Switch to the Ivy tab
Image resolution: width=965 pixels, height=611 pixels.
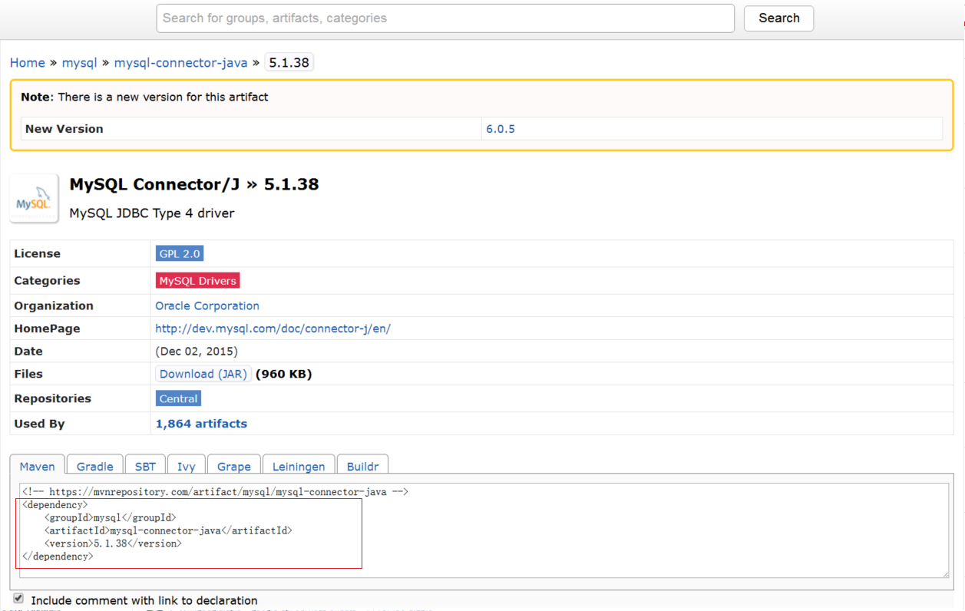point(187,466)
